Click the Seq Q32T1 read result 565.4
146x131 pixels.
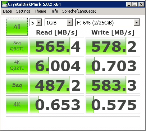tap(57, 46)
